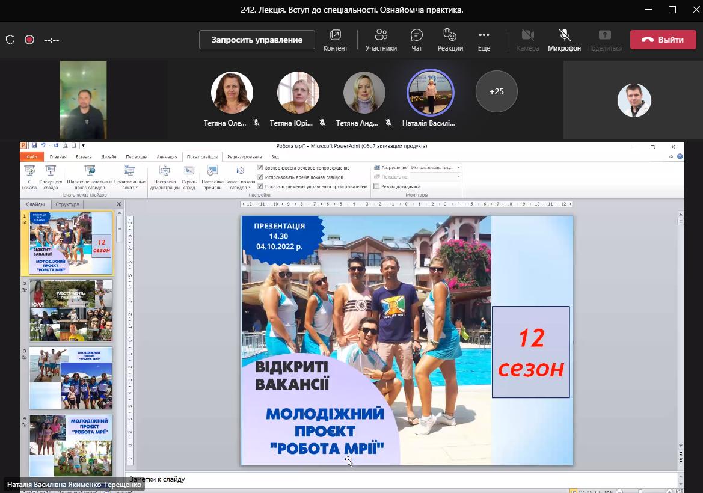The width and height of the screenshot is (703, 493).
Task: Leave the meeting with Выйти
Action: coord(663,40)
